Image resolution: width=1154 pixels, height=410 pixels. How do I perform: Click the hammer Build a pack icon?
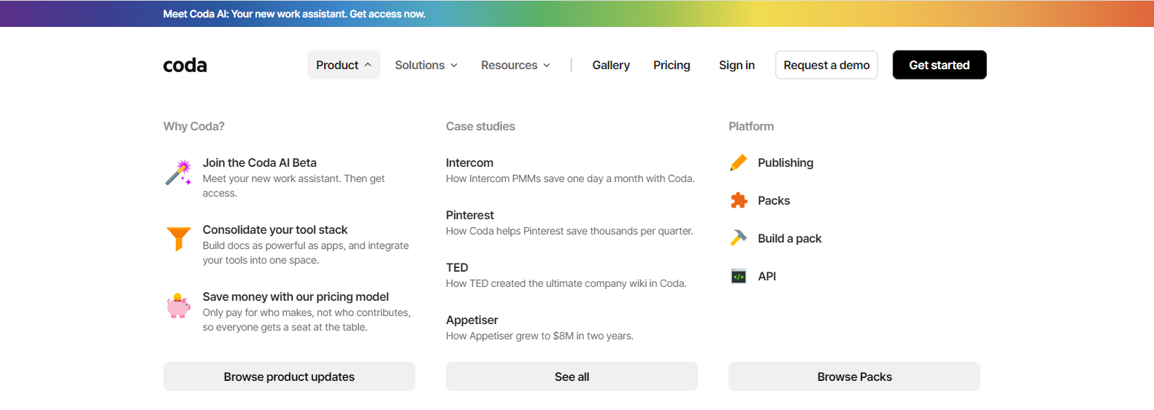point(739,238)
